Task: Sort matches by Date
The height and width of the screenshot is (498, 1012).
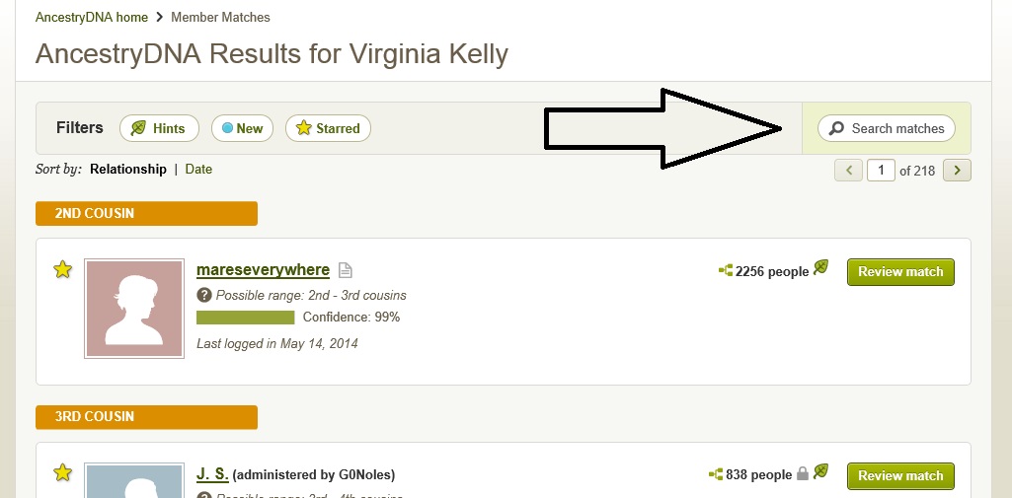Action: coord(198,169)
